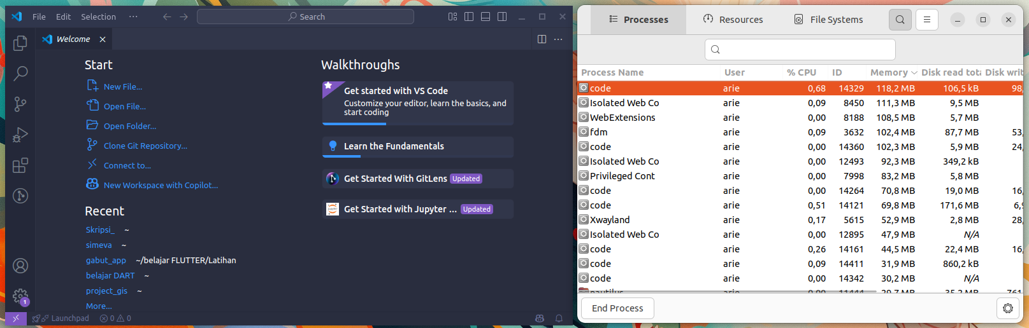This screenshot has height=328, width=1029.
Task: Open the GitLens icon in activity bar
Action: 20,196
